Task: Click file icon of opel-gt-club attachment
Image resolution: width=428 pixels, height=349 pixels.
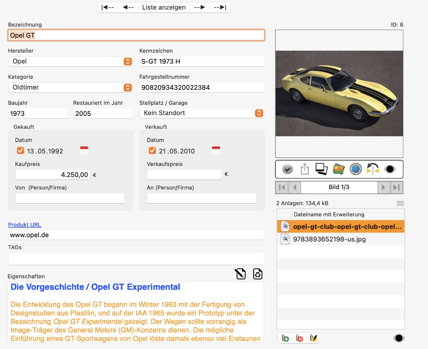Action: [285, 227]
